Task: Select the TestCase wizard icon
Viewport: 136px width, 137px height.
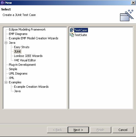Action: pos(72,30)
